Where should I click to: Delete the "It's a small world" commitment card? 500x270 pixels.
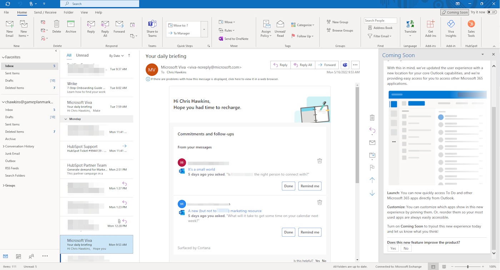click(320, 161)
